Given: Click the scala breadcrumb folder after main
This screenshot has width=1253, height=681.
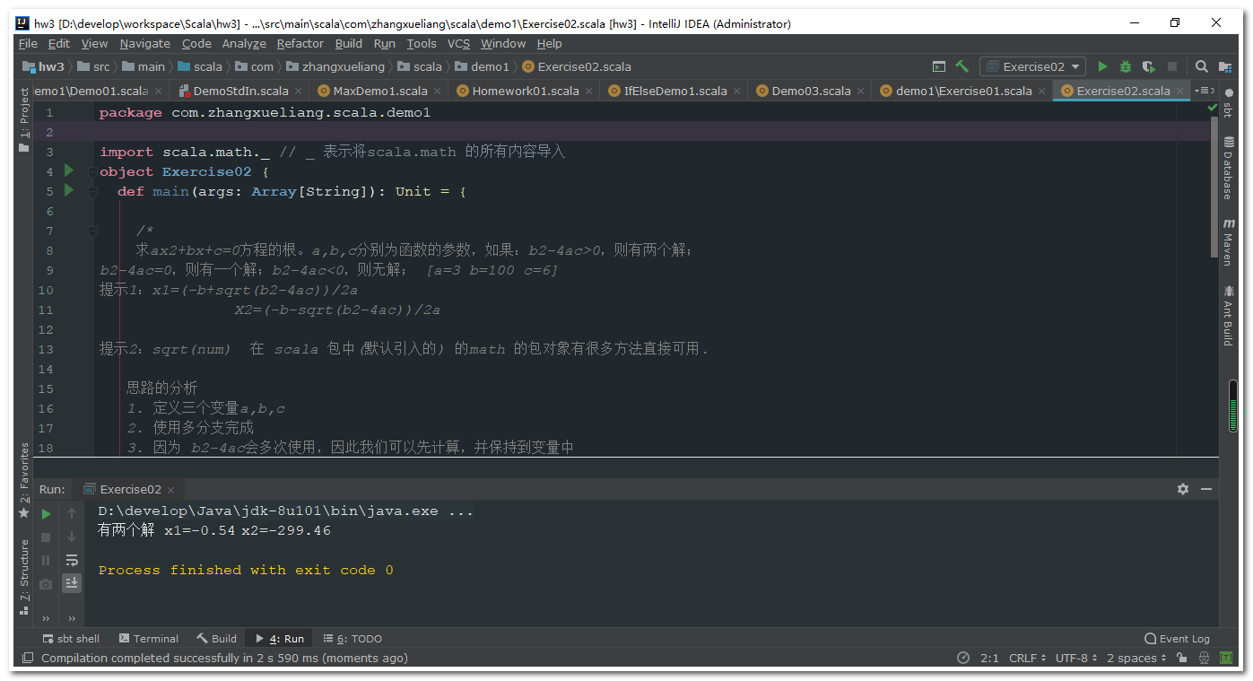Looking at the screenshot, I should (x=200, y=66).
